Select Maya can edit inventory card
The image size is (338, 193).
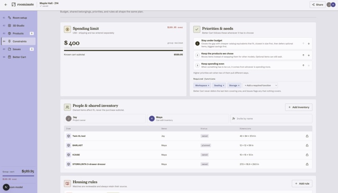click(188, 118)
